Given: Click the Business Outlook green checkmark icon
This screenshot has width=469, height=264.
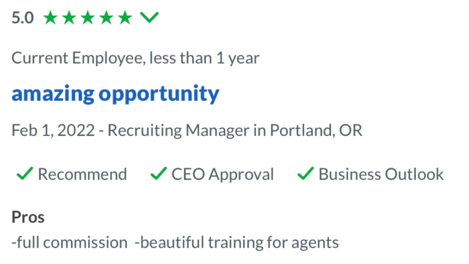Looking at the screenshot, I should tap(306, 174).
